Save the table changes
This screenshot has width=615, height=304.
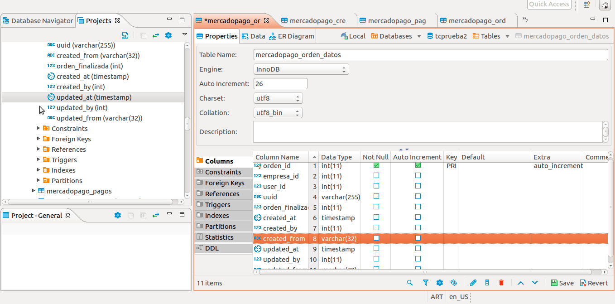click(562, 283)
